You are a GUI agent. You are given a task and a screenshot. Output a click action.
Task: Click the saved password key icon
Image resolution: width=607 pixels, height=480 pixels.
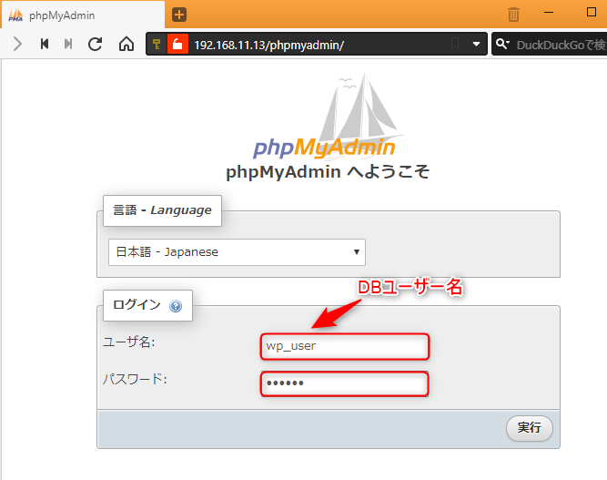pos(157,44)
